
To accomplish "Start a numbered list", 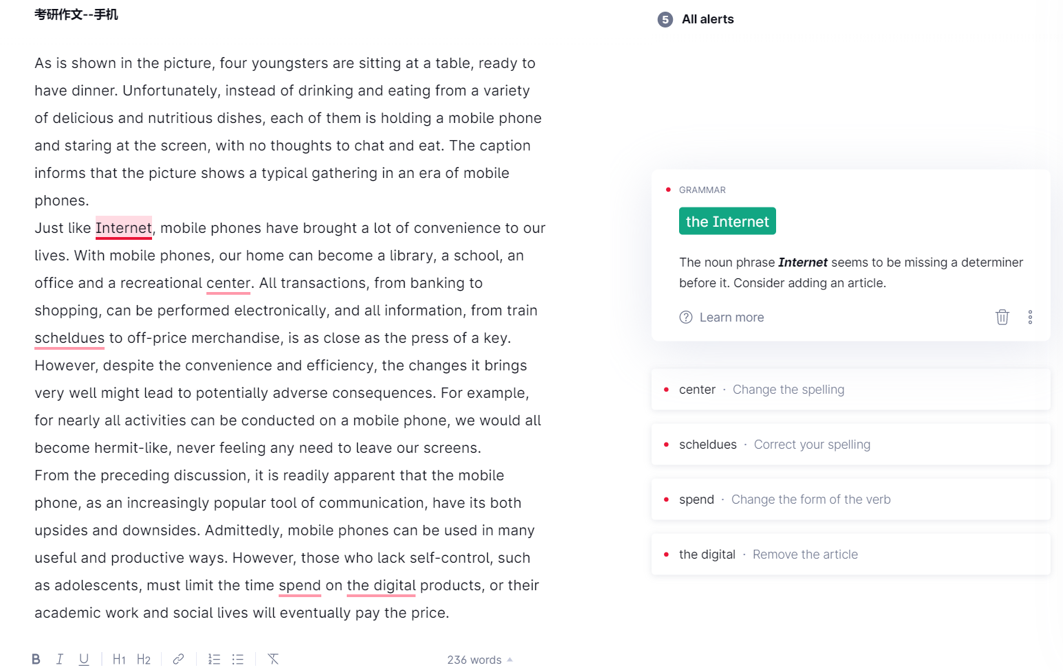I will (214, 659).
